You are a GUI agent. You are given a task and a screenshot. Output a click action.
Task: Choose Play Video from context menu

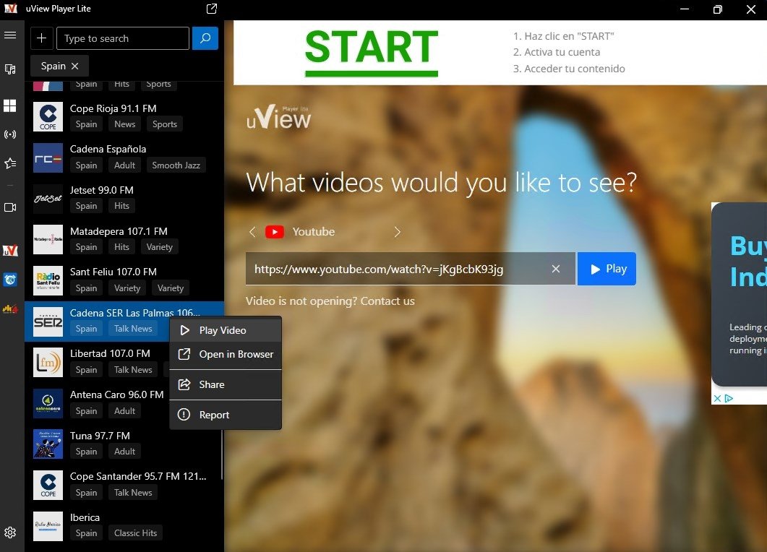226,330
